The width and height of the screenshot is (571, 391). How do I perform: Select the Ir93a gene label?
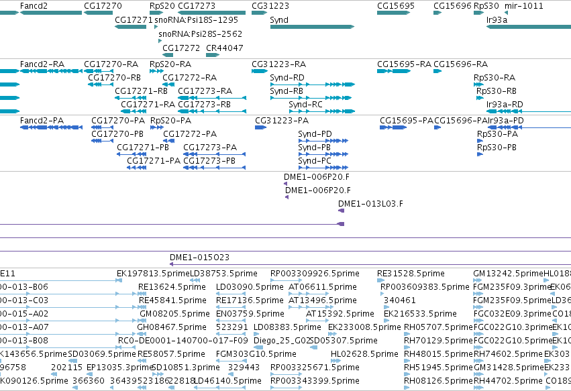click(x=497, y=19)
